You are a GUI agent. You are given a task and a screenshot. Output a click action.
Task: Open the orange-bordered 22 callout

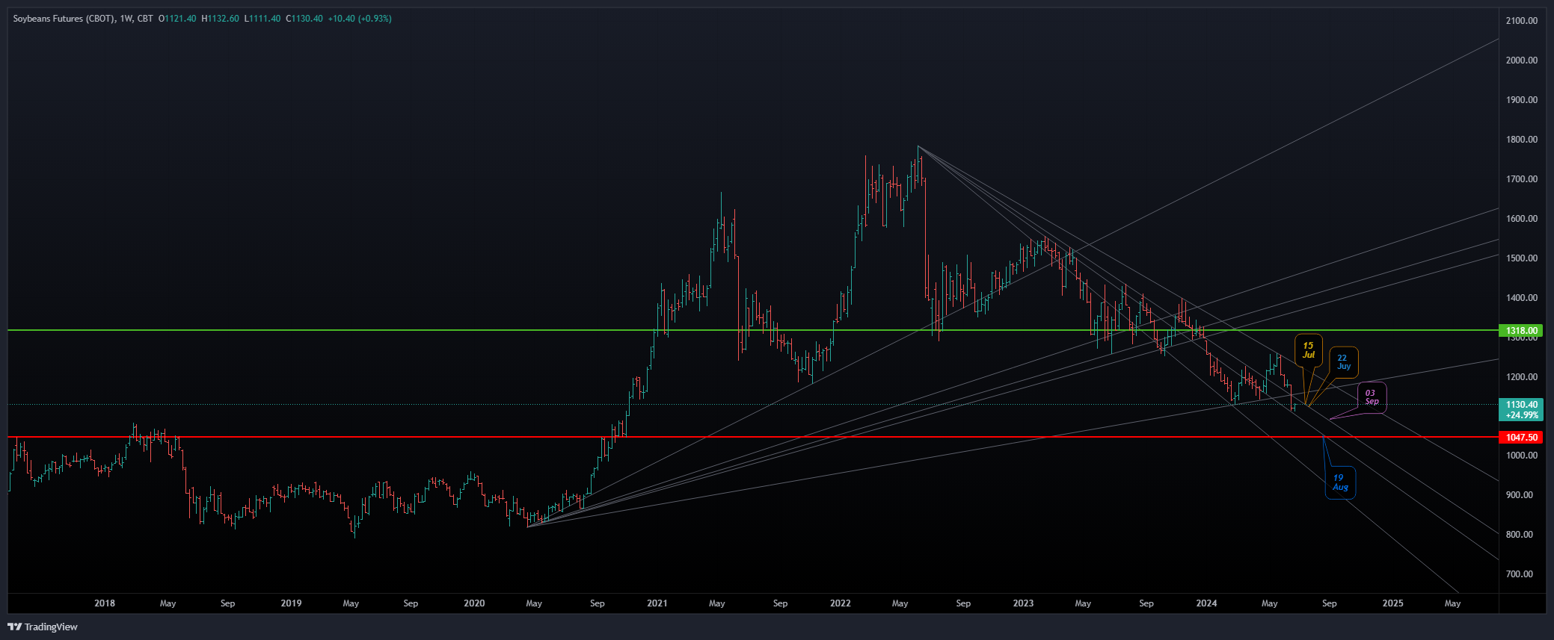pyautogui.click(x=1344, y=362)
